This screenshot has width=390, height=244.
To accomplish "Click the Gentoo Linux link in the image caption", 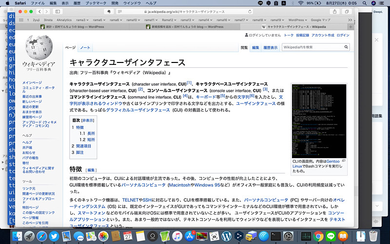I will click(x=333, y=162).
